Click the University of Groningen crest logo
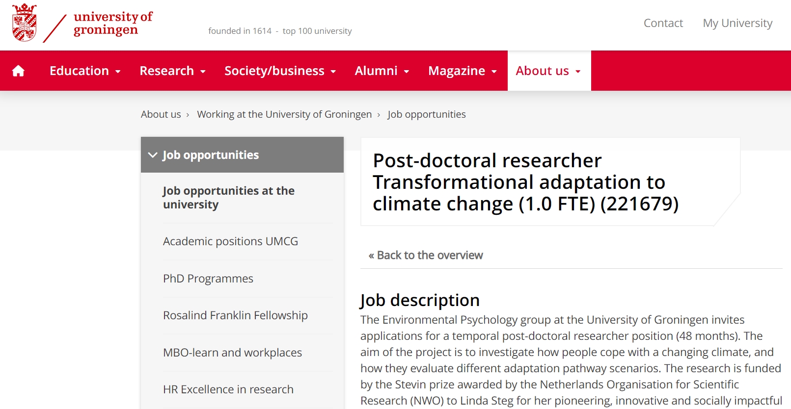 click(25, 23)
